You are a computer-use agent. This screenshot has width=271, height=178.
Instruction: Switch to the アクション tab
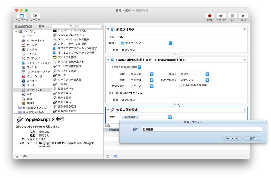[x=23, y=26]
